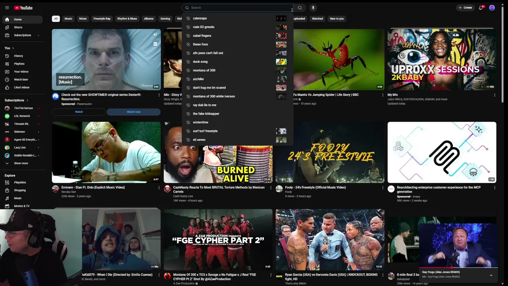Open Movies & TV in Explore

click(22, 206)
